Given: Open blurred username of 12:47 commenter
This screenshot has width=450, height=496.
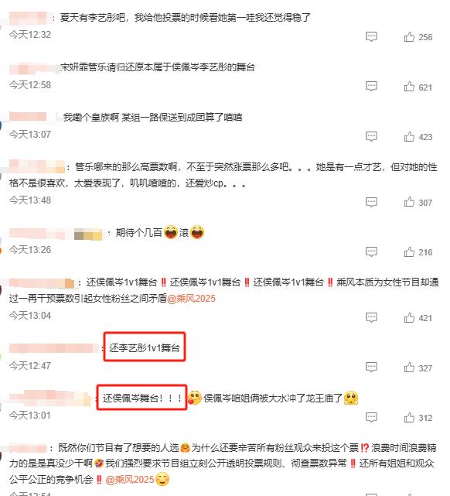Looking at the screenshot, I should coord(53,348).
